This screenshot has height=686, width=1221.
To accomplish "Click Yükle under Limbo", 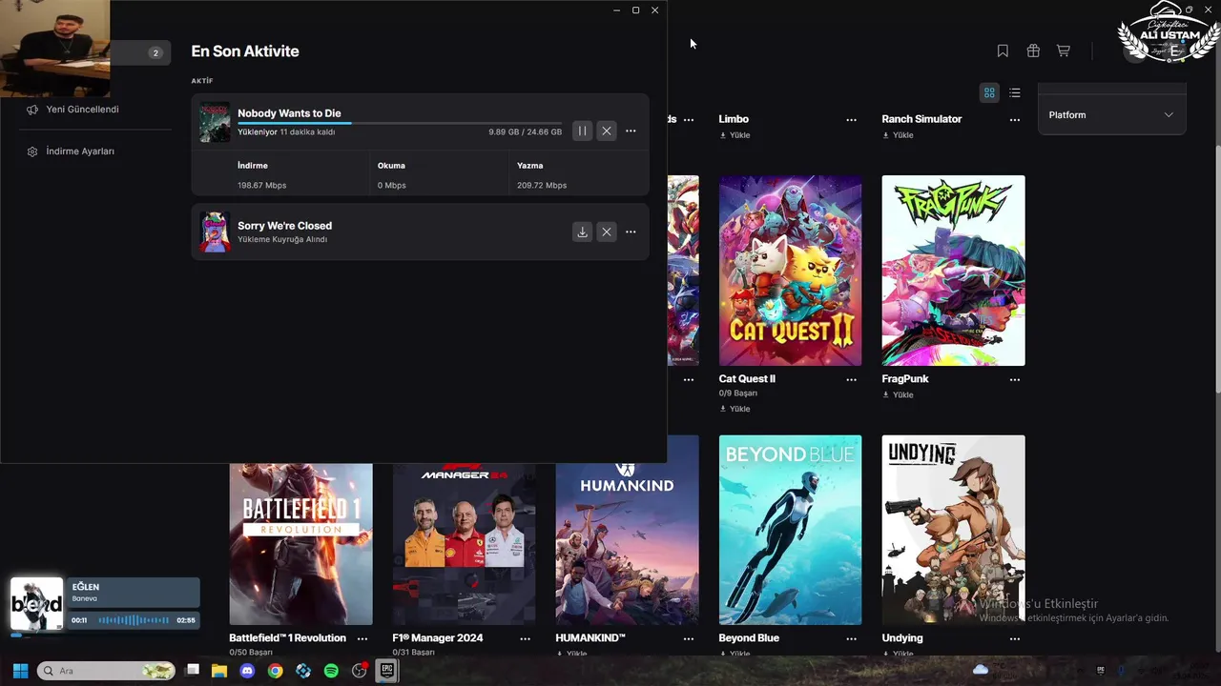I will click(x=735, y=135).
